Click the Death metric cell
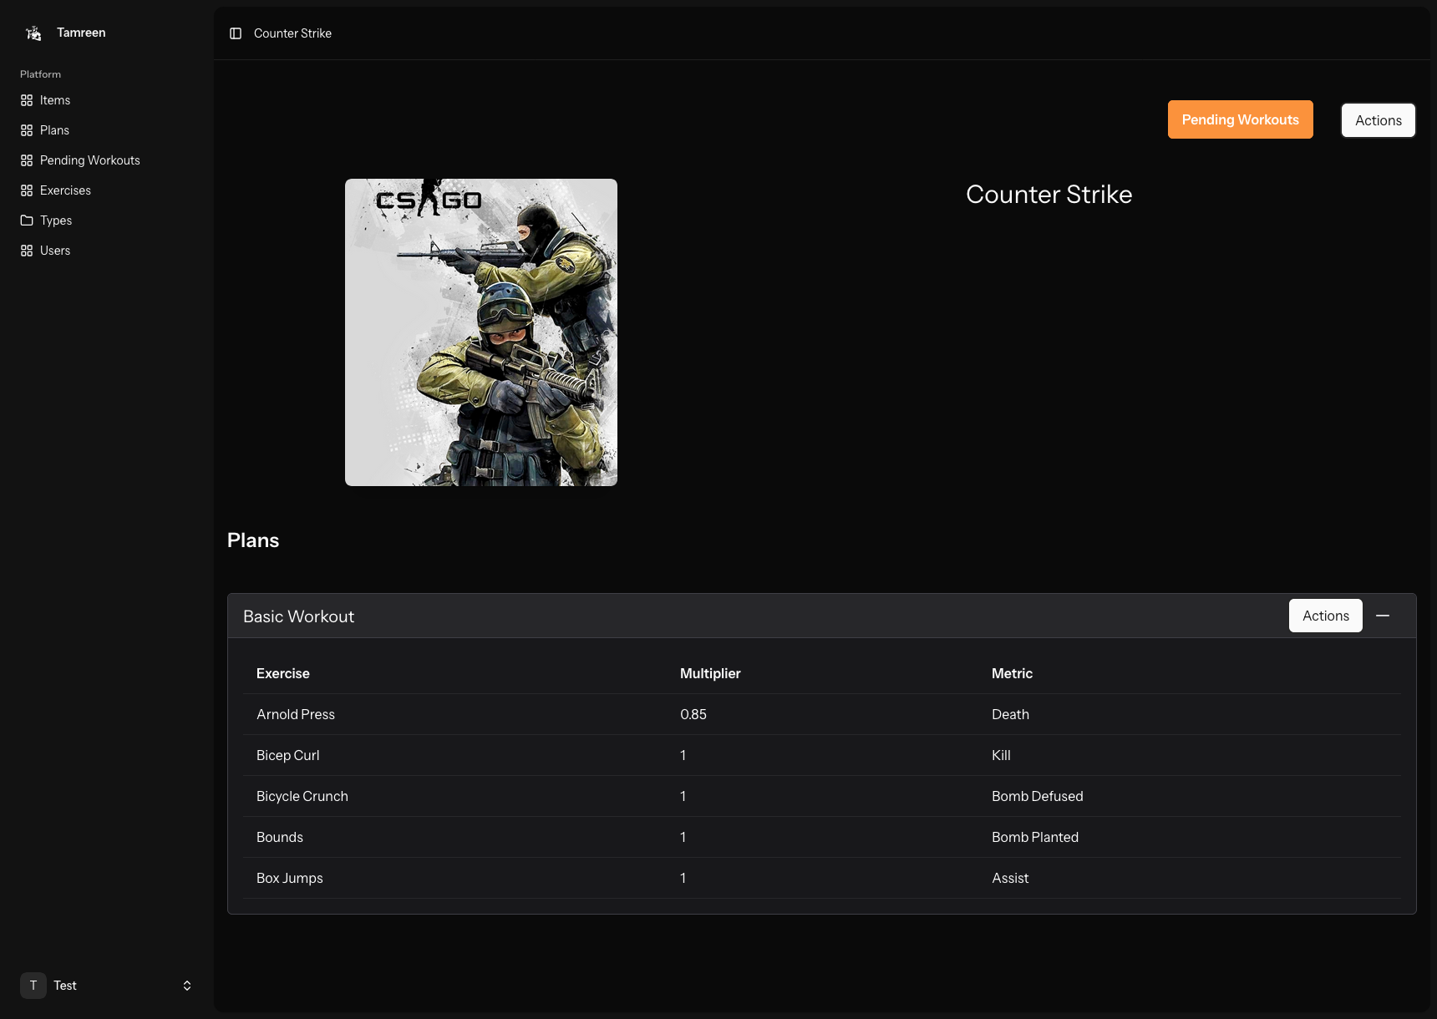 coord(1011,714)
